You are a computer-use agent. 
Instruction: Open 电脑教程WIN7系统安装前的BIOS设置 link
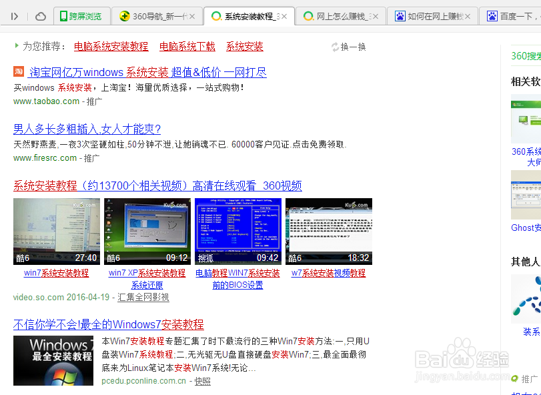click(x=237, y=279)
